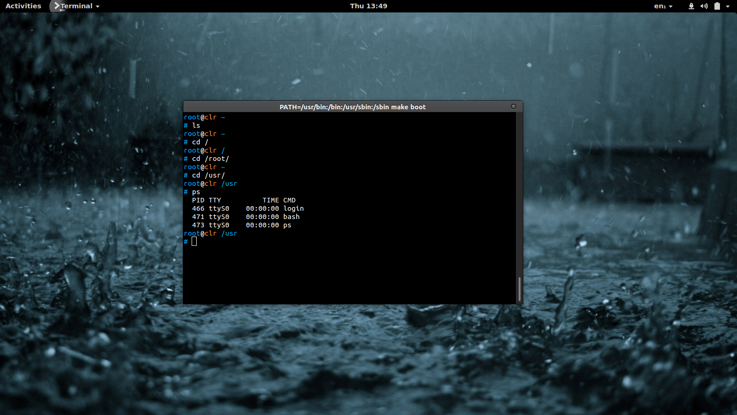Click the first 'root@clr ~' prompt line
Image resolution: width=737 pixels, height=415 pixels.
tap(205, 117)
